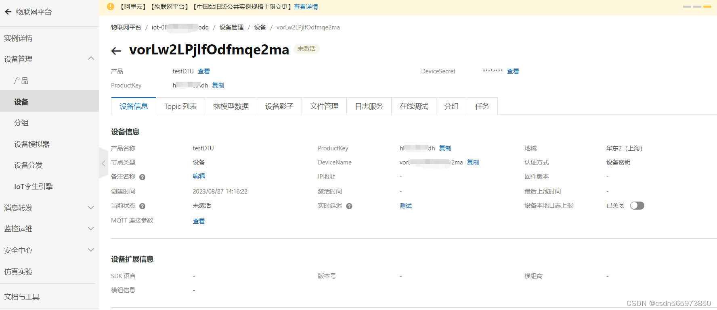The width and height of the screenshot is (717, 310).
Task: Expand the 消息转发 menu section
Action: [91, 208]
